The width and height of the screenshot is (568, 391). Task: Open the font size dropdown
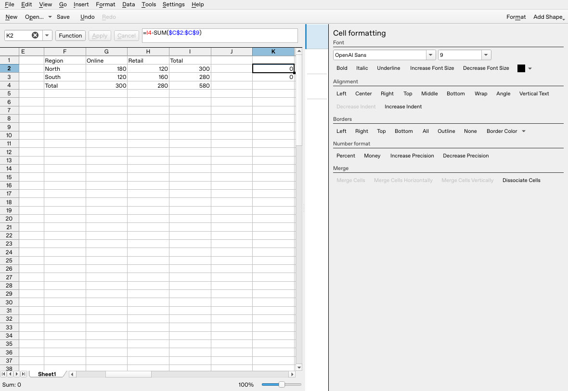tap(486, 55)
